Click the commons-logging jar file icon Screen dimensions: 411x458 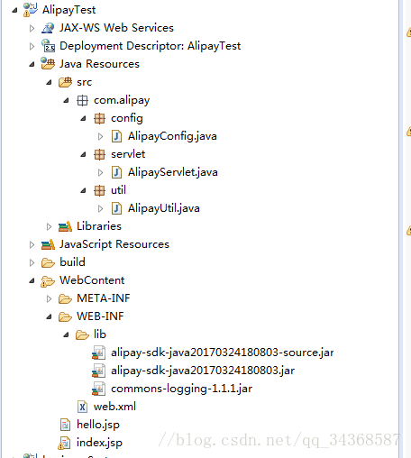pyautogui.click(x=99, y=389)
